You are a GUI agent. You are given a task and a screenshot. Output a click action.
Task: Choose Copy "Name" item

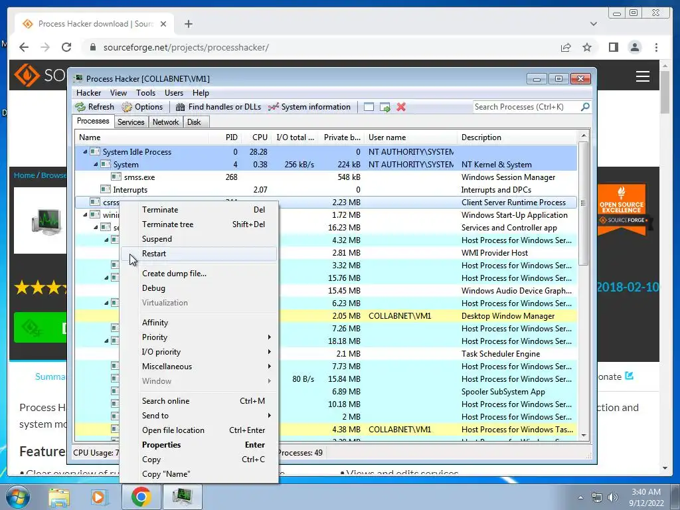[x=199, y=474]
